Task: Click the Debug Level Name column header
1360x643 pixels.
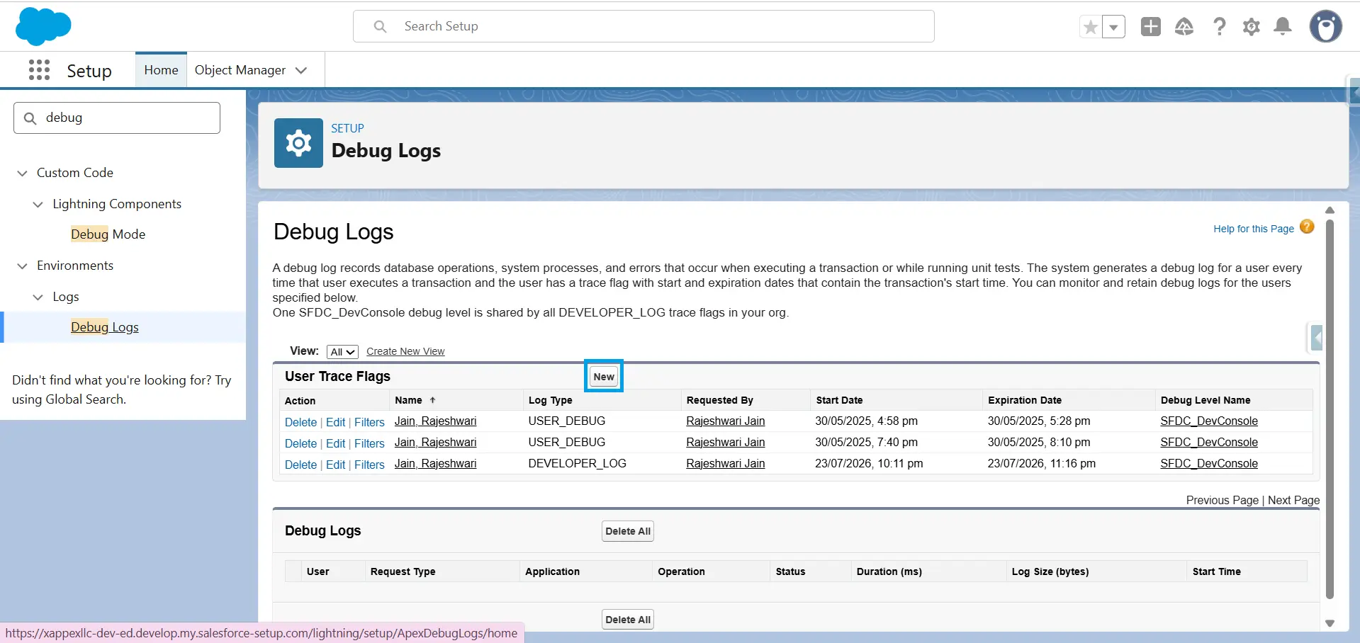Action: tap(1206, 400)
